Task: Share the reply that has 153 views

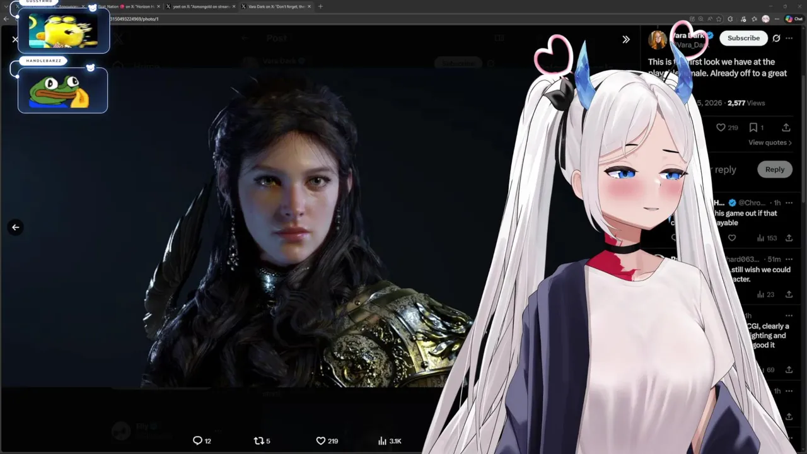Action: 789,238
